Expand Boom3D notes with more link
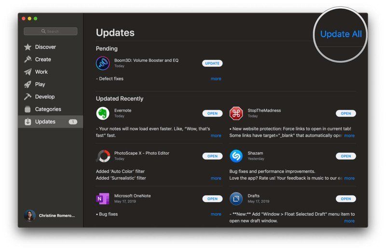Screen dimensions: 386x251 pos(216,79)
